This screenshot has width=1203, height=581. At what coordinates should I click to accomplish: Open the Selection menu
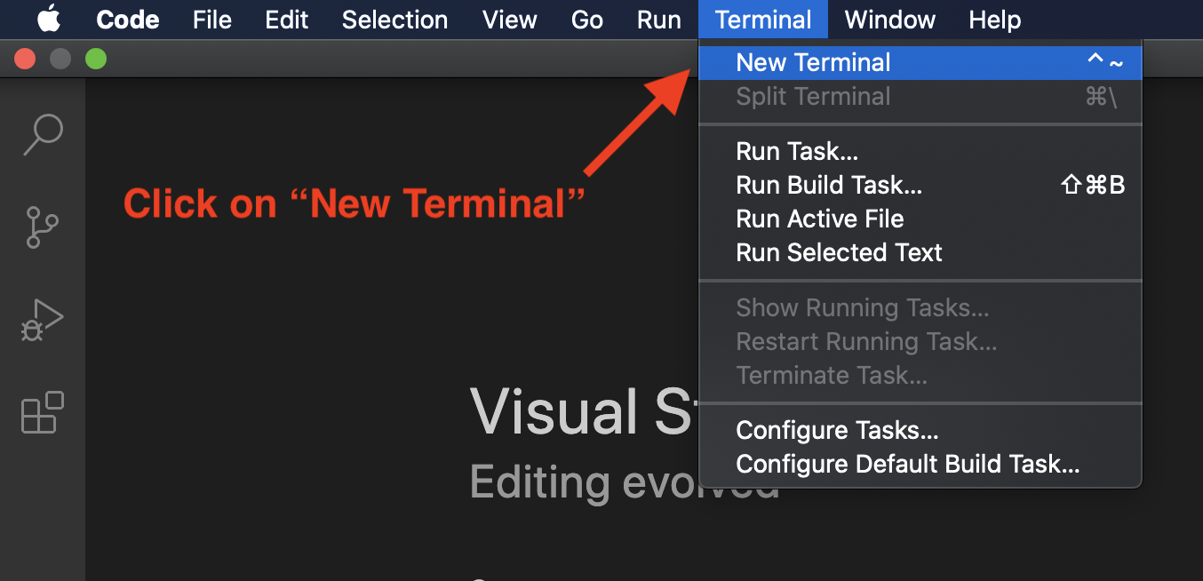[x=394, y=19]
